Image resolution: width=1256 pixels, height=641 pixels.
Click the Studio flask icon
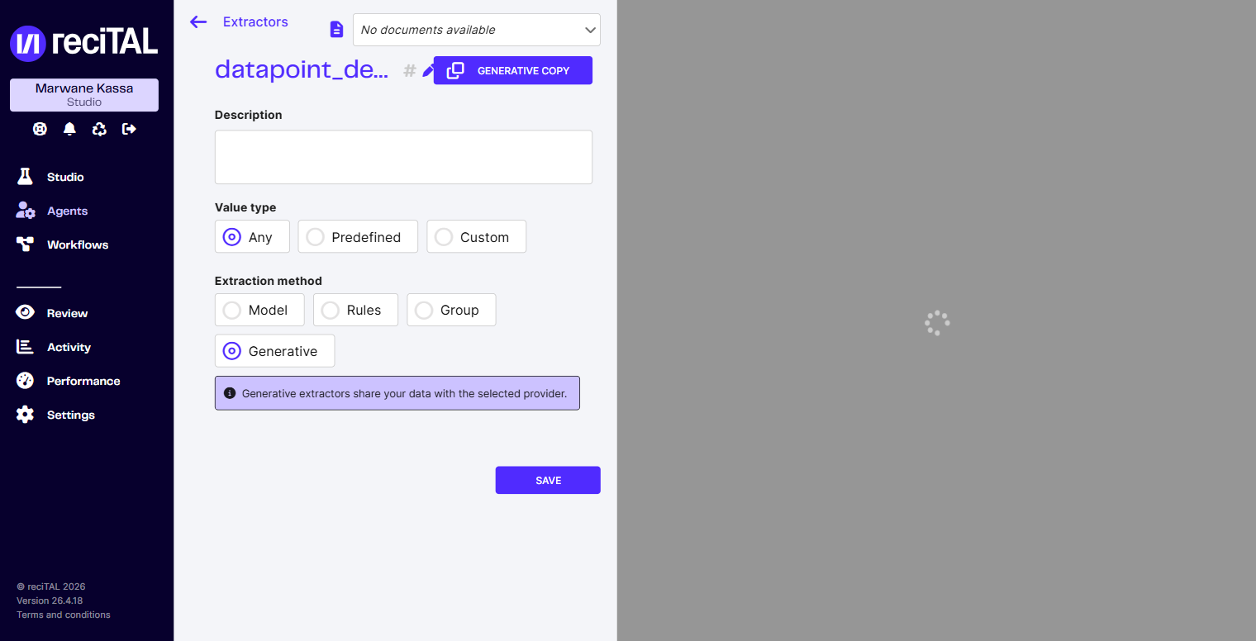(x=25, y=177)
